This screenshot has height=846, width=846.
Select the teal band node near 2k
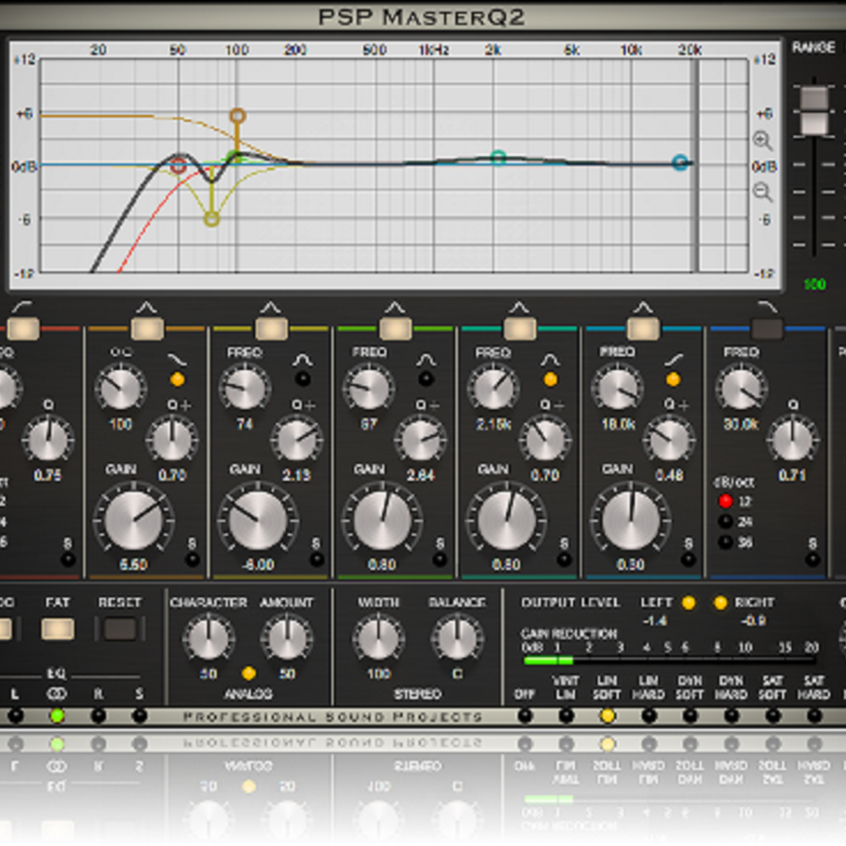pyautogui.click(x=498, y=157)
